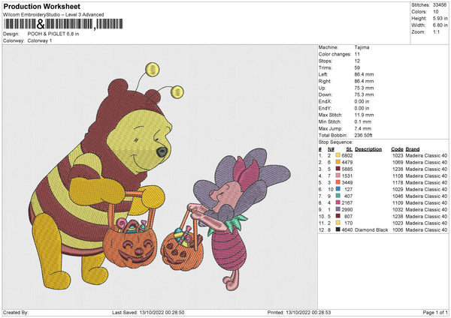Click the 'Brand' column header

[413, 149]
